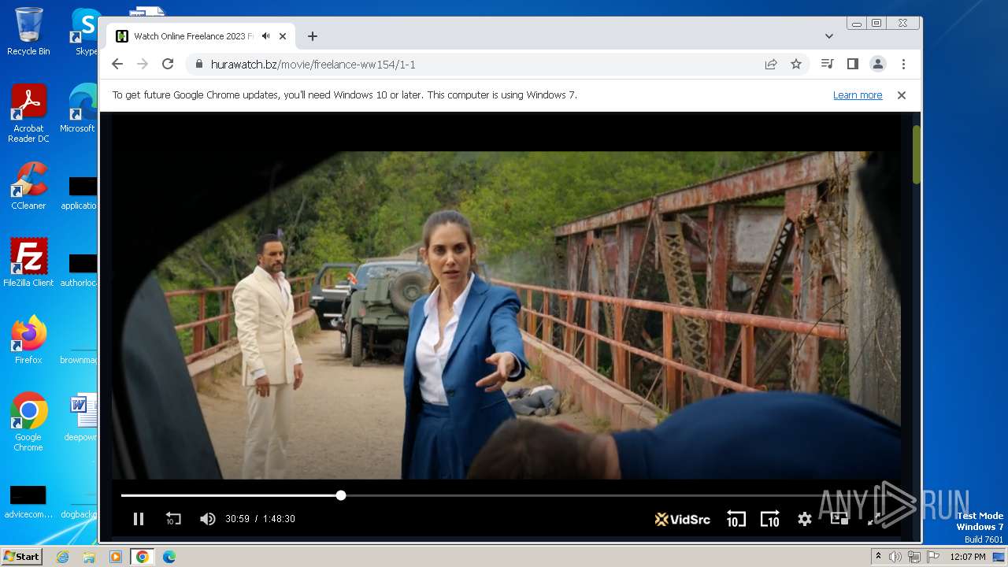Go back in Chrome browser
The image size is (1008, 567).
click(117, 65)
